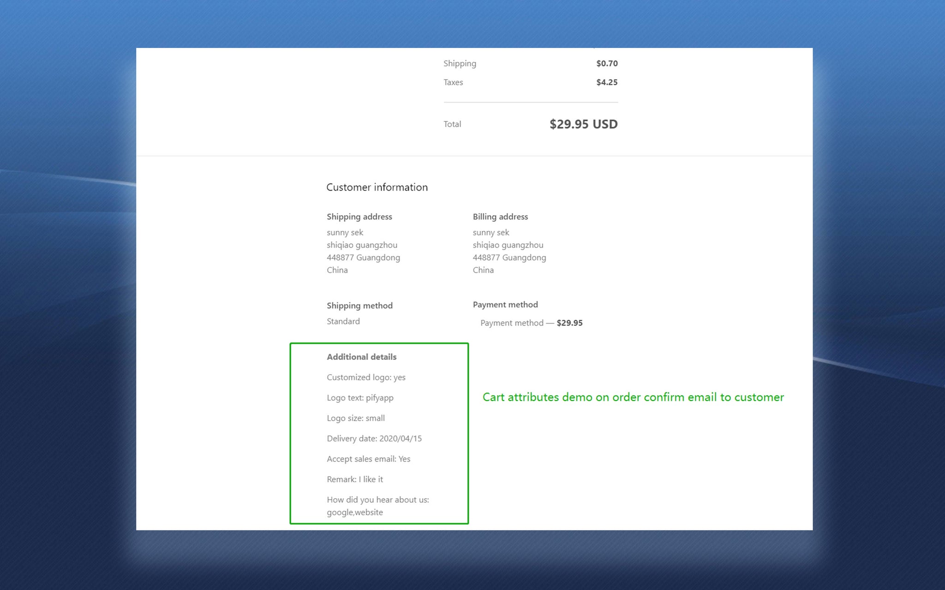Image resolution: width=945 pixels, height=590 pixels.
Task: Click the Remark: I like it line
Action: 354,479
